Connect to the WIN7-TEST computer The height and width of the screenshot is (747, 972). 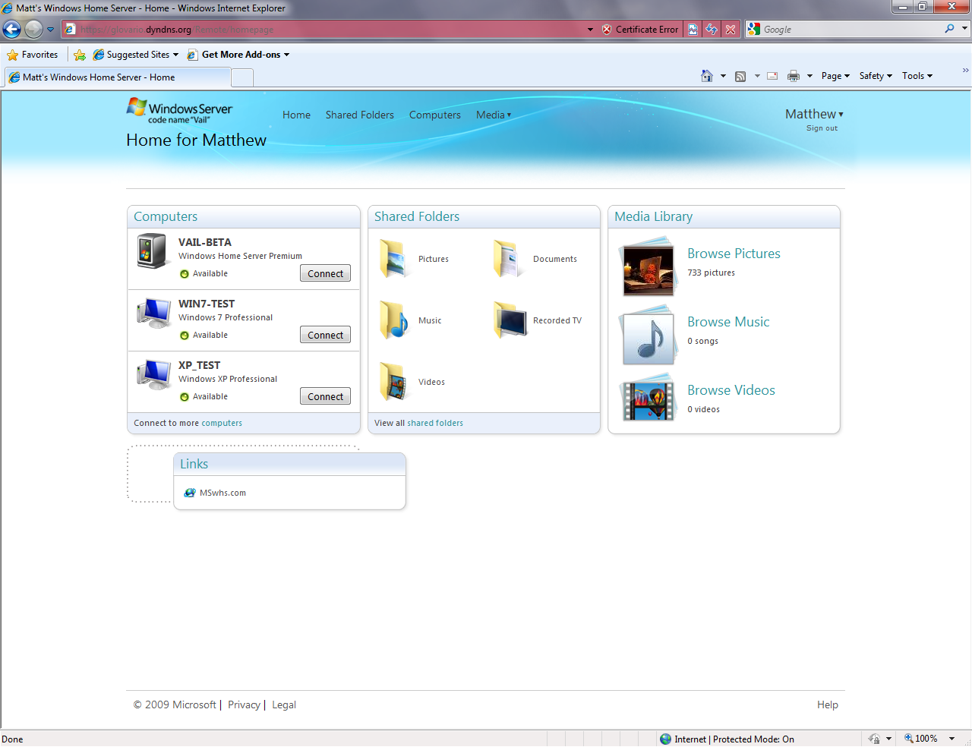coord(325,335)
